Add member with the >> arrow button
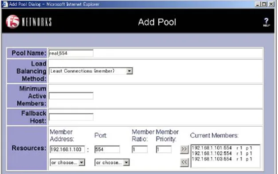 coord(184,149)
